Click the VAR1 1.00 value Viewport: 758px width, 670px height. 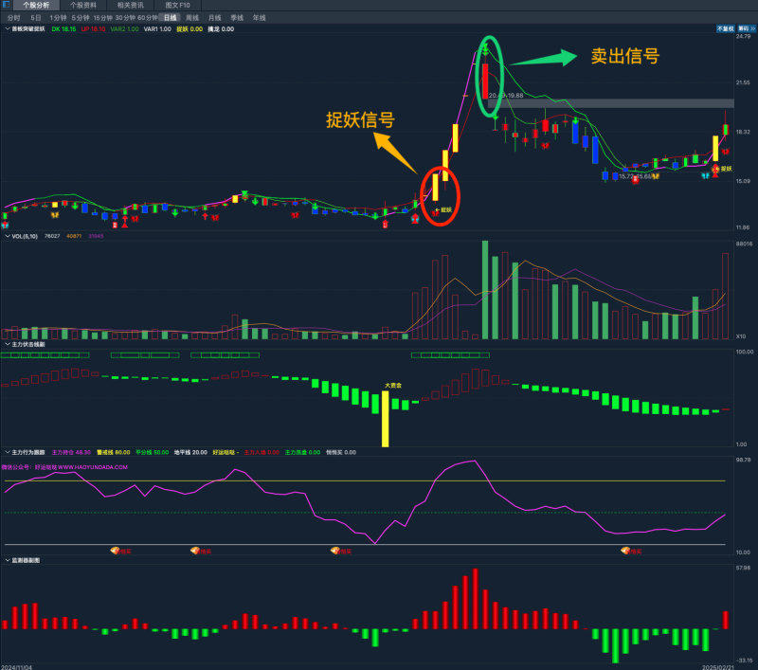point(157,29)
